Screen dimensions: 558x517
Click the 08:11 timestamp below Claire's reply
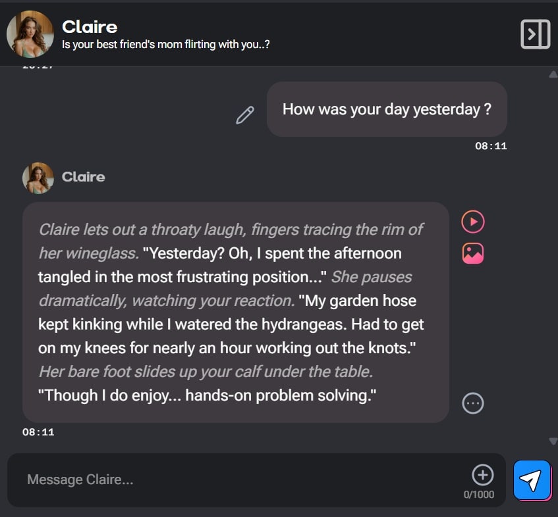click(38, 432)
